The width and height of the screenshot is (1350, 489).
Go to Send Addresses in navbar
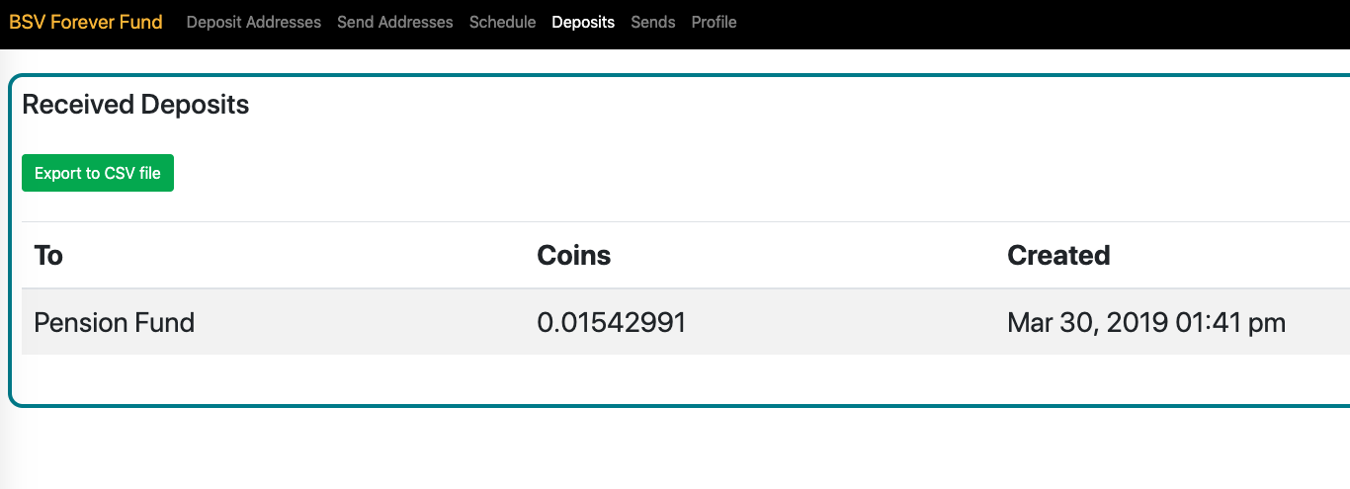[x=394, y=22]
